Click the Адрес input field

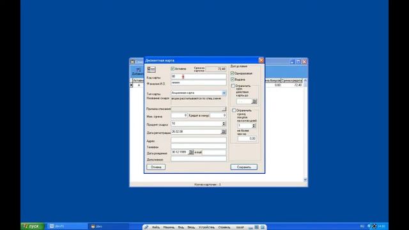[x=199, y=141]
